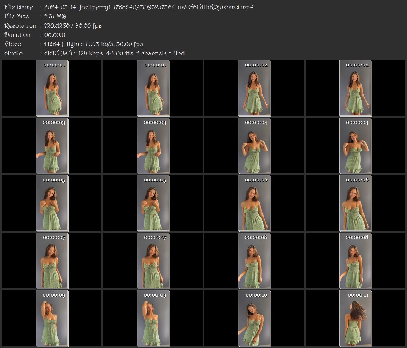Open the frame thumbnail stamped 00:00:10
Image resolution: width=407 pixels, height=348 pixels.
pos(254,319)
